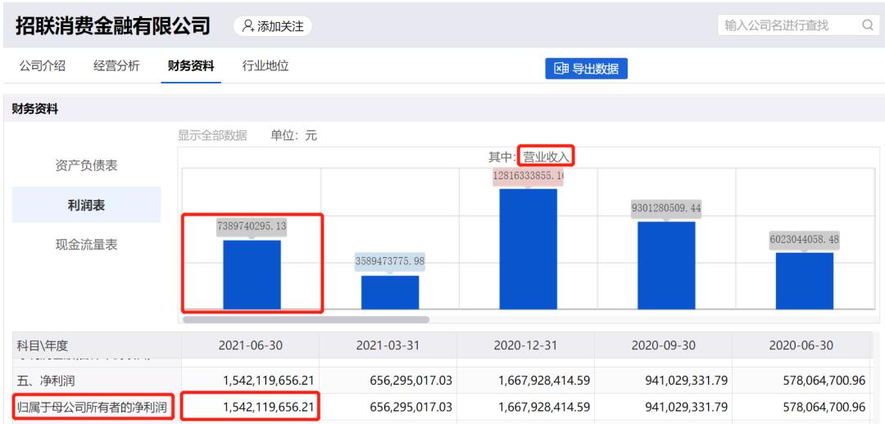This screenshot has width=885, height=424.
Task: Click 五、净利润 value 1,542,119,656.21
Action: 269,381
